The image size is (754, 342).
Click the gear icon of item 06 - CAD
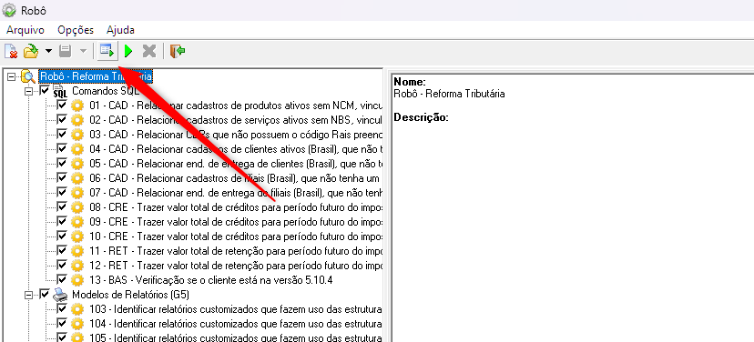[76, 177]
